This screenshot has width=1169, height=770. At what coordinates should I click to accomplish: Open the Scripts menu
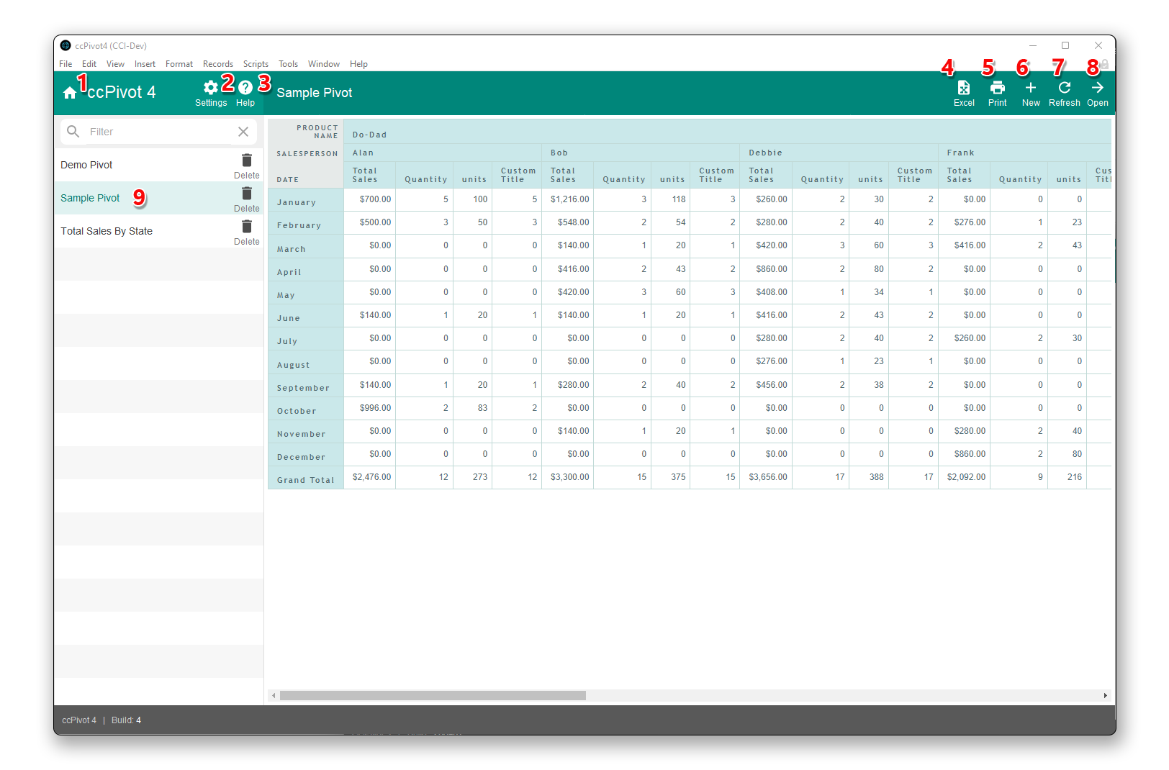[256, 64]
